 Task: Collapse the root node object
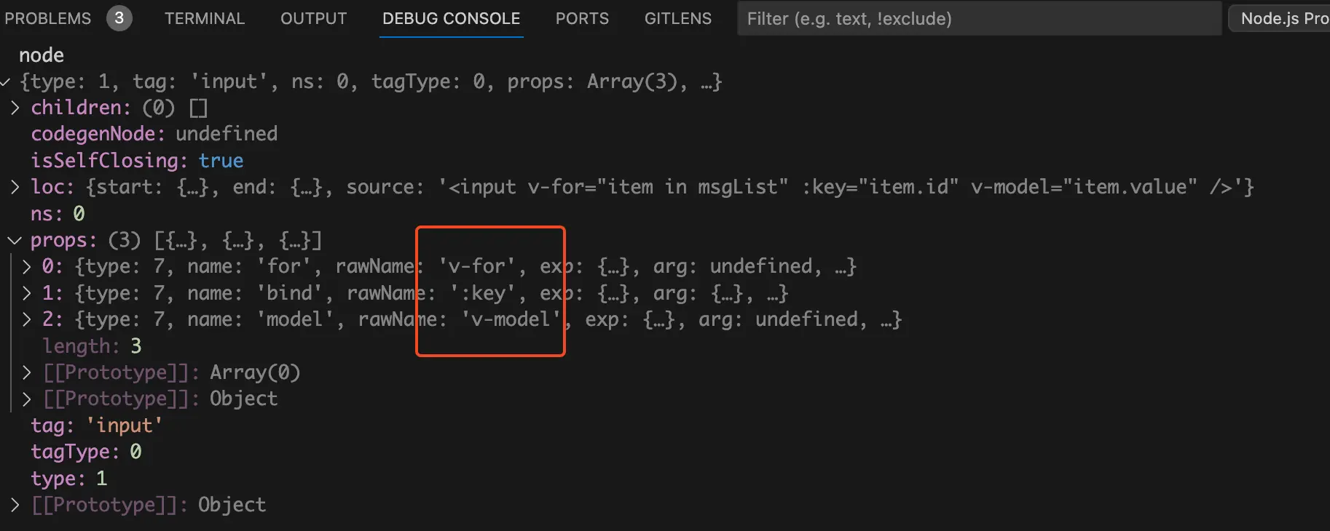click(x=6, y=82)
